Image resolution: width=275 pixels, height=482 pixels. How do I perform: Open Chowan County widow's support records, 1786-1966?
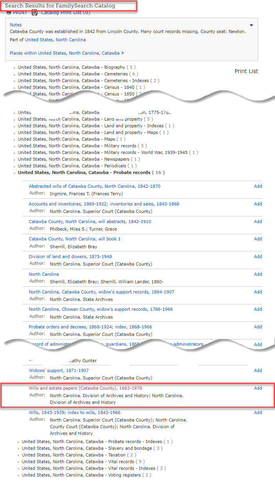point(100,309)
